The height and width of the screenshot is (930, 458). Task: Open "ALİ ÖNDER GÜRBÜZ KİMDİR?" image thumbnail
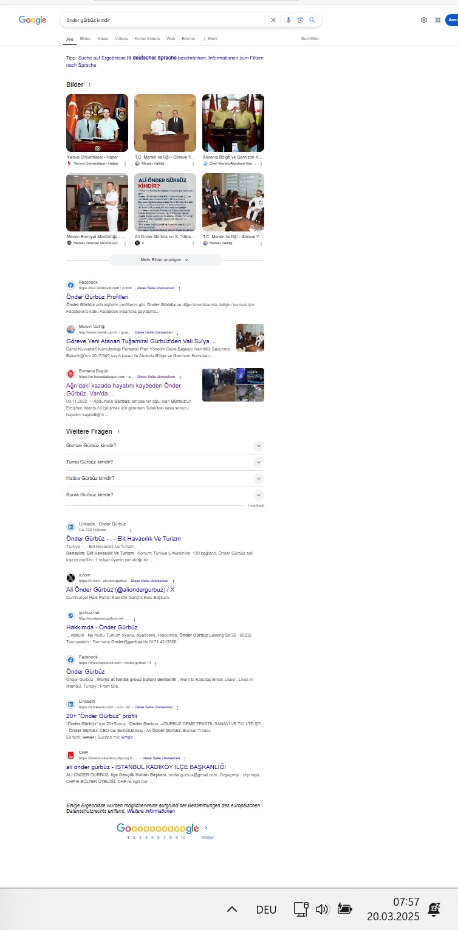click(x=165, y=202)
